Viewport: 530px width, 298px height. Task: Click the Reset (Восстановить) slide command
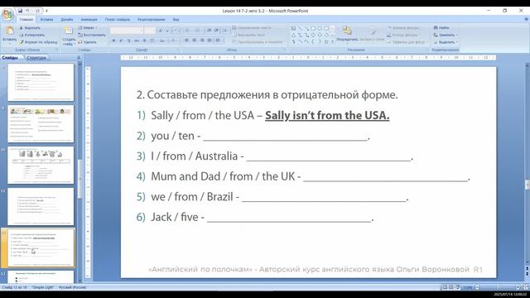click(x=92, y=35)
